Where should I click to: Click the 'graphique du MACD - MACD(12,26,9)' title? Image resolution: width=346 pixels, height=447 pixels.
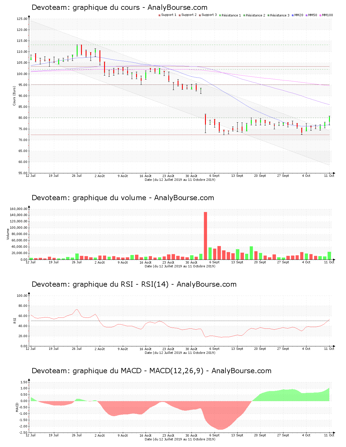(x=151, y=371)
